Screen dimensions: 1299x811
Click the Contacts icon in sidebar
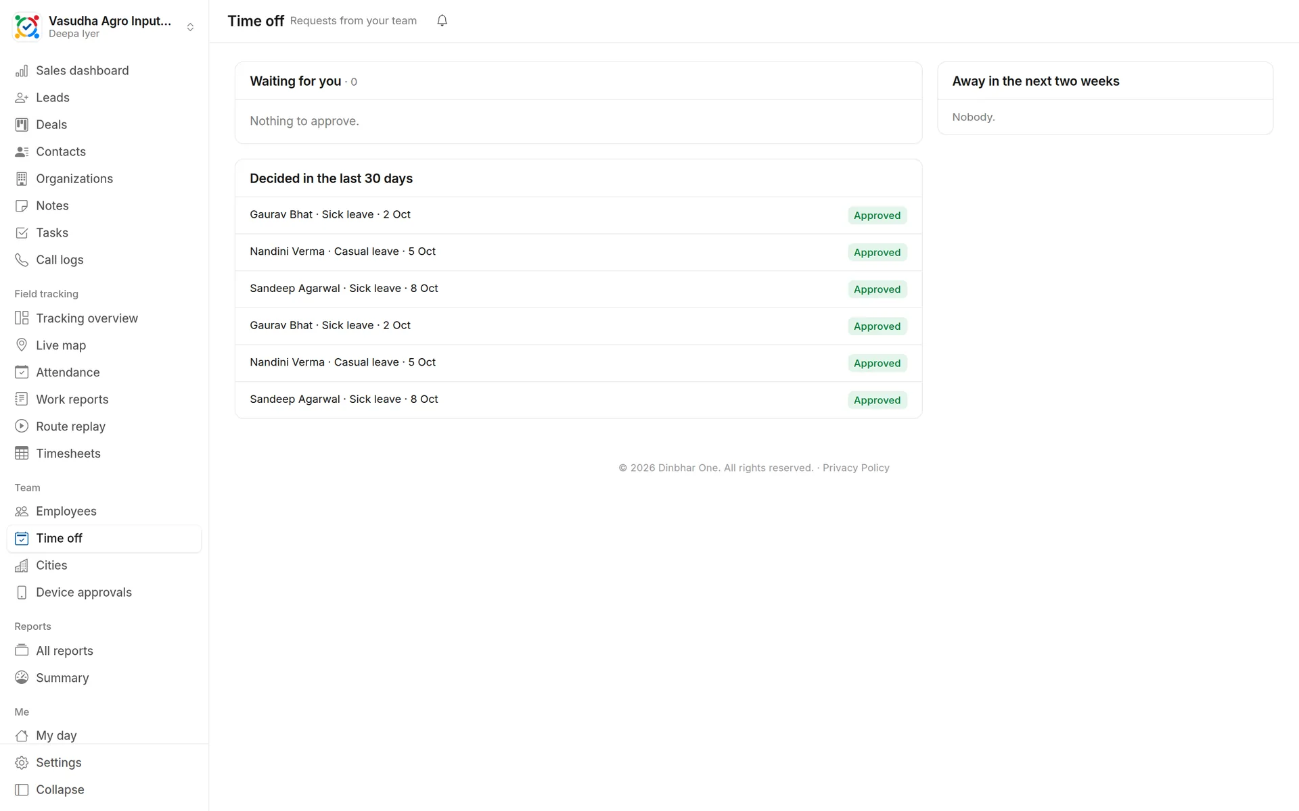(x=22, y=152)
